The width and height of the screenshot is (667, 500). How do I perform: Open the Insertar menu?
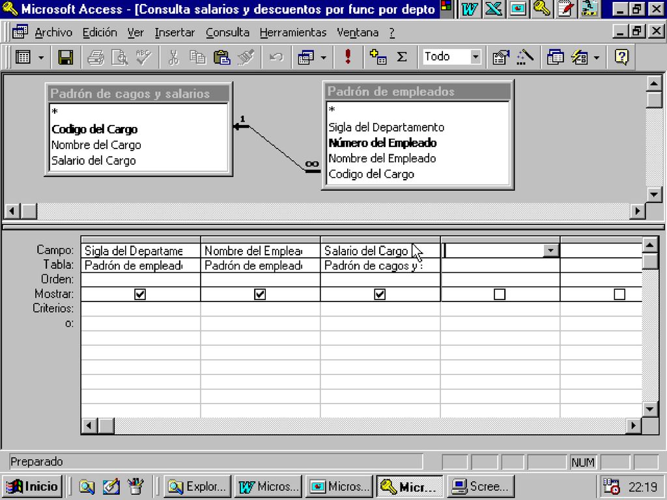[x=175, y=33]
